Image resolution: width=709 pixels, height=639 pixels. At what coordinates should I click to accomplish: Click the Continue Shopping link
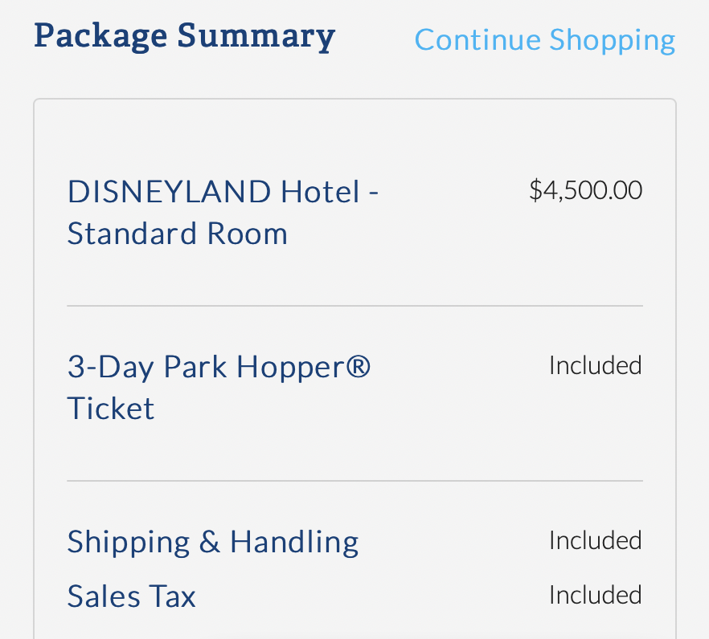tap(544, 38)
